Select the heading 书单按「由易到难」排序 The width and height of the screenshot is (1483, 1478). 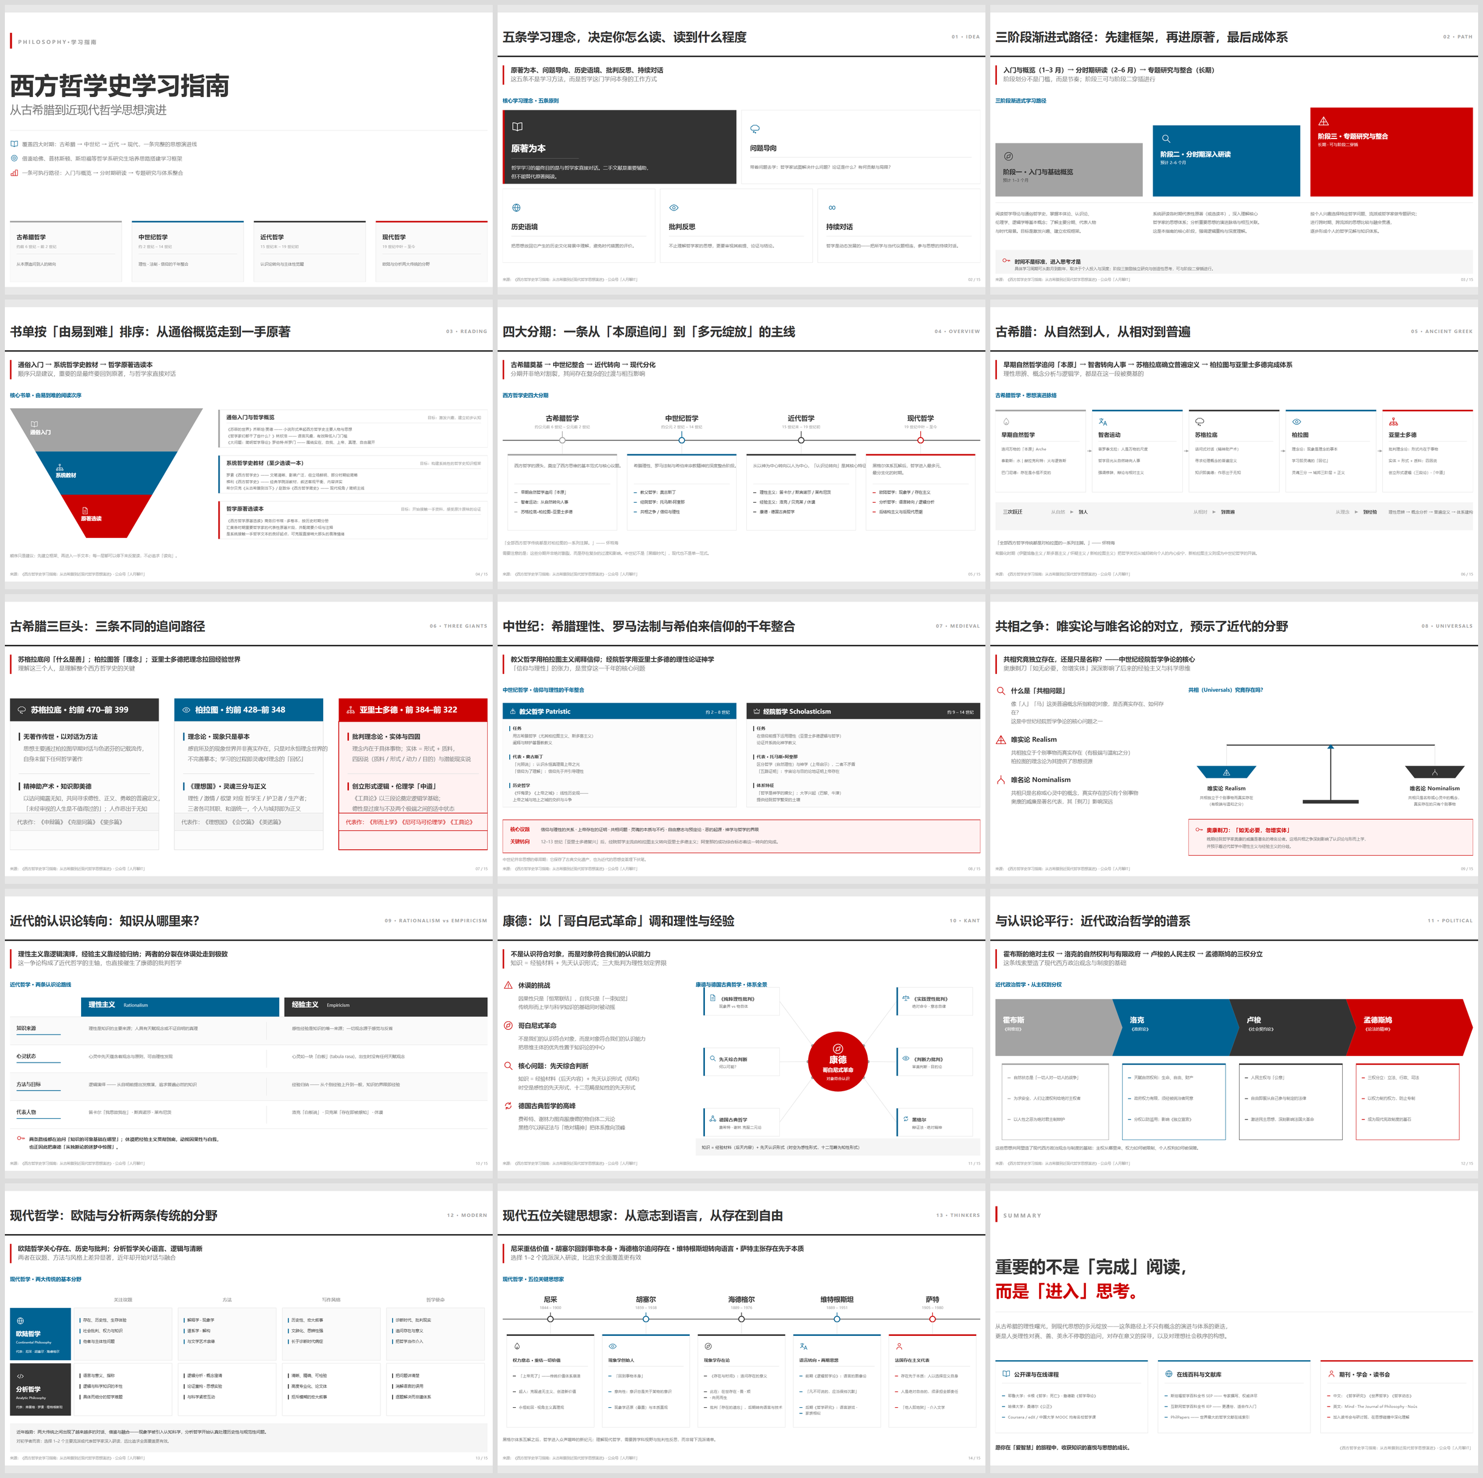coord(151,332)
